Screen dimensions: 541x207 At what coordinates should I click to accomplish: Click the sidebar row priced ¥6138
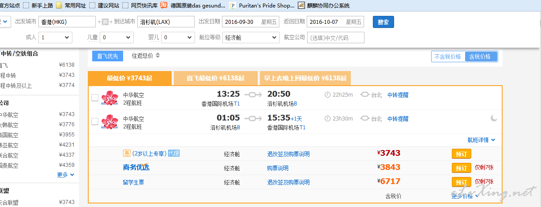point(38,65)
